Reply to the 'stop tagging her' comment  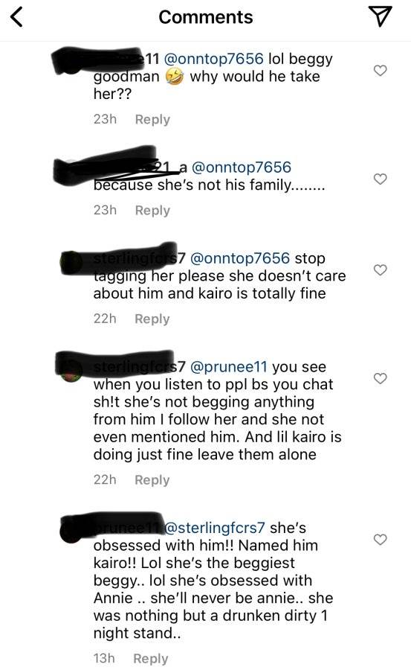click(152, 319)
